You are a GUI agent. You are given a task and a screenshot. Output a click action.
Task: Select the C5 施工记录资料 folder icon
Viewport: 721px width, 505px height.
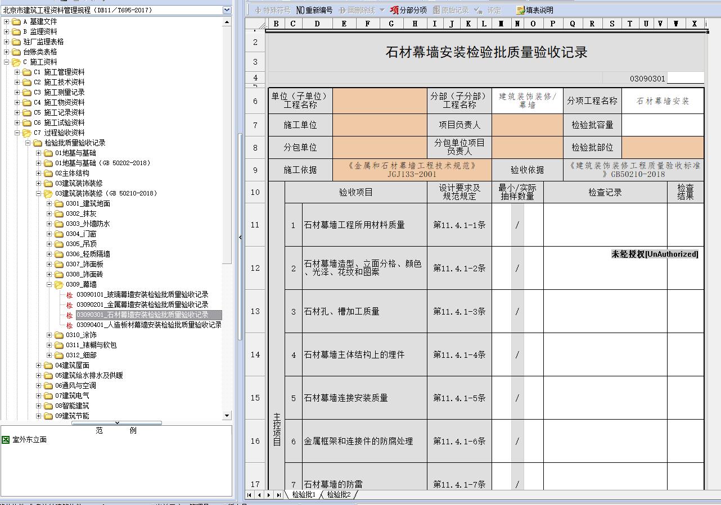27,112
